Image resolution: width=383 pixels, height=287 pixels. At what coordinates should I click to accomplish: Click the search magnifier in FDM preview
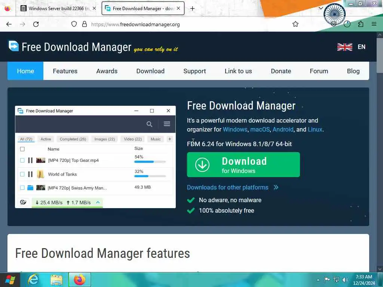pos(149,124)
